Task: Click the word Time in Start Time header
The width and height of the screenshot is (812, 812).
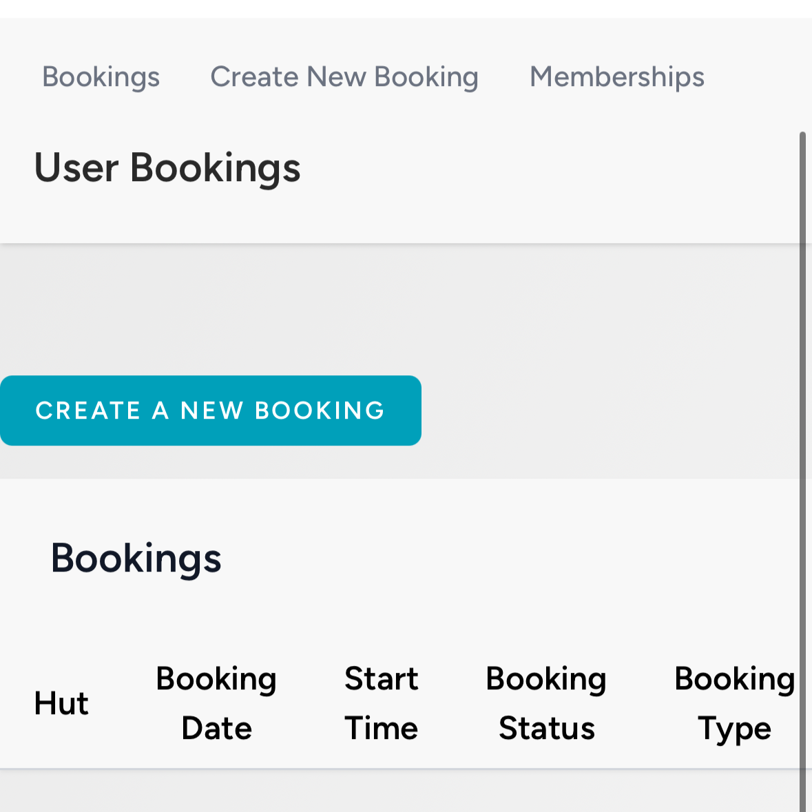Action: [381, 728]
